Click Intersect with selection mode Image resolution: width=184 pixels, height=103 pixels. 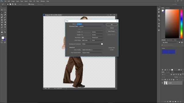(x=15, y=4)
